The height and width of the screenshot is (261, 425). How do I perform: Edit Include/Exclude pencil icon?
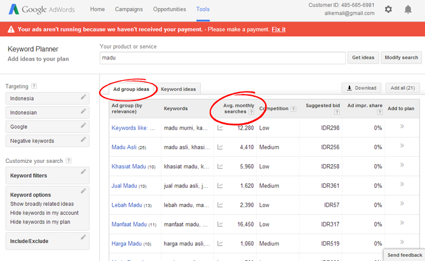point(83,237)
